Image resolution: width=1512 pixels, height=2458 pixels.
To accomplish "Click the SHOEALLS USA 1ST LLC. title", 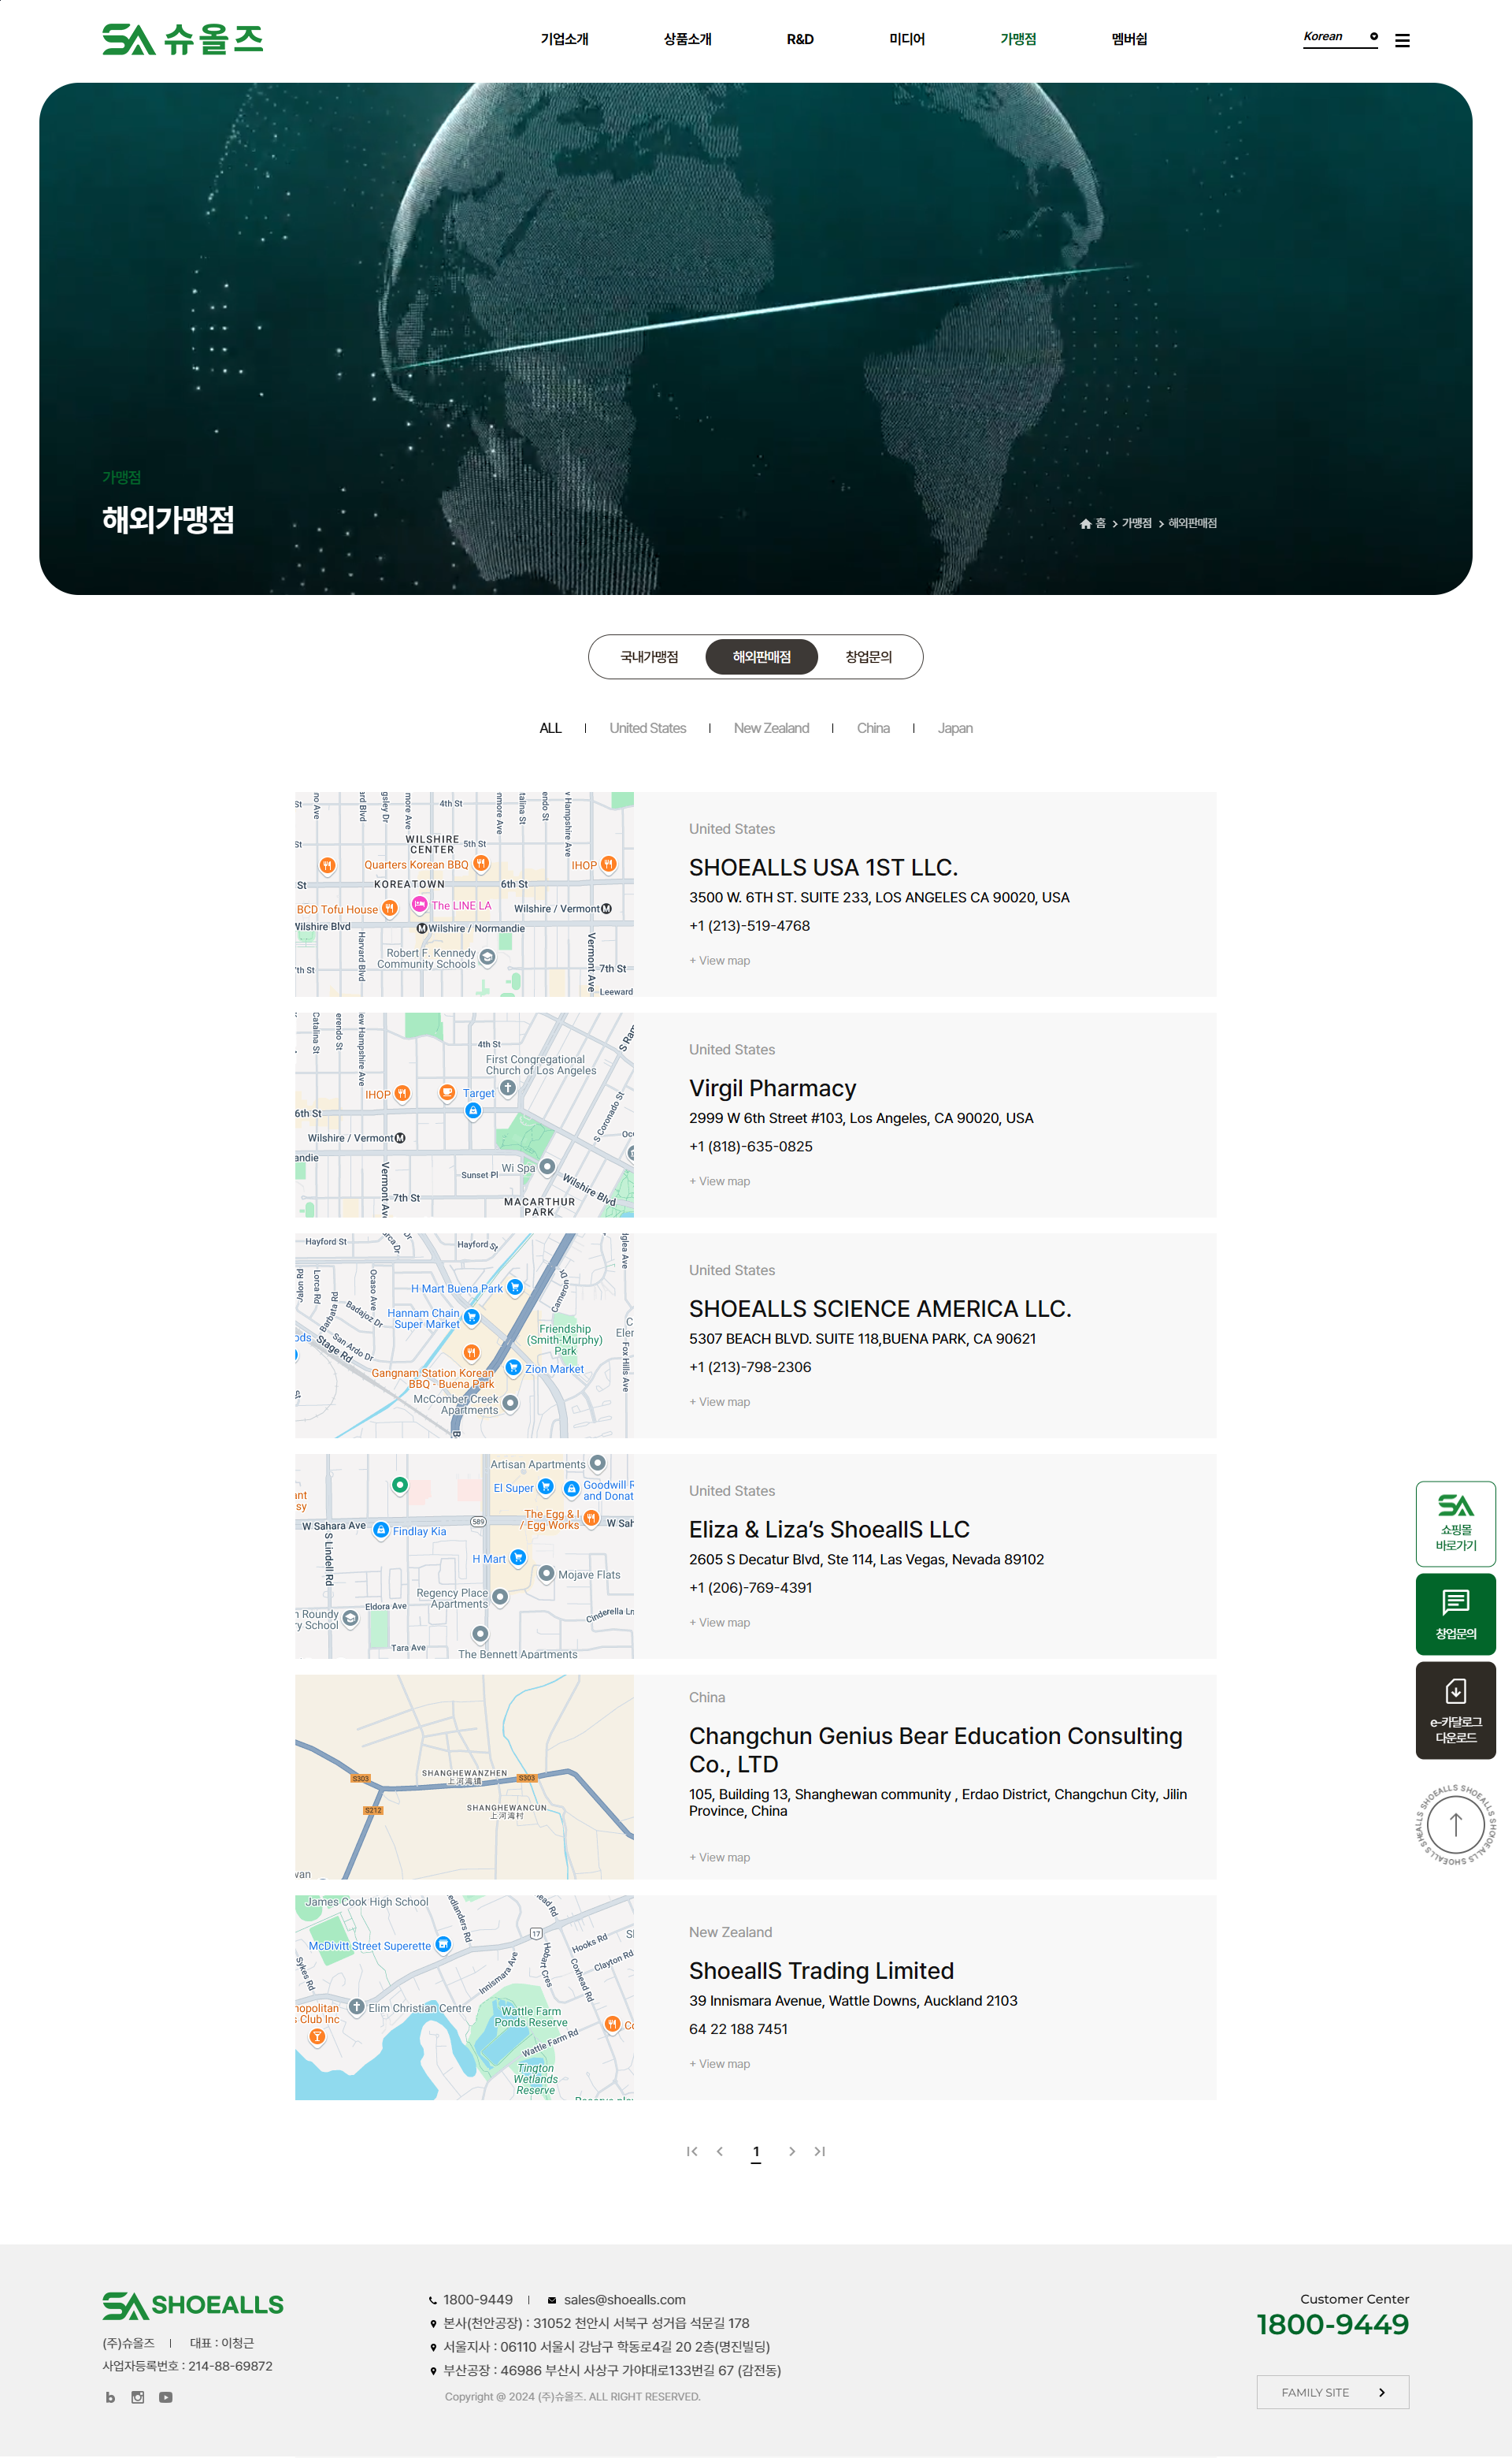I will point(823,868).
